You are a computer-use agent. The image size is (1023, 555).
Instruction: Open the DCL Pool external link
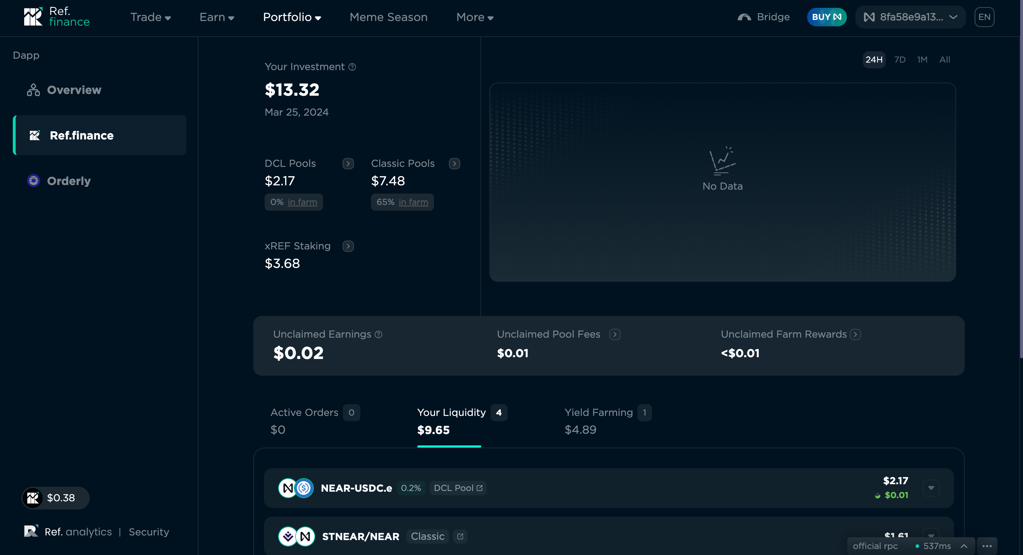[x=458, y=488]
